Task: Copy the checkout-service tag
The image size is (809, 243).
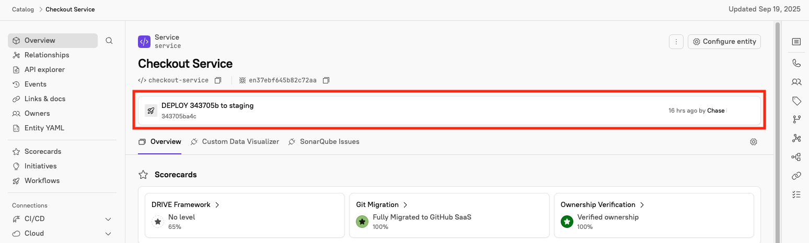Action: click(x=218, y=80)
